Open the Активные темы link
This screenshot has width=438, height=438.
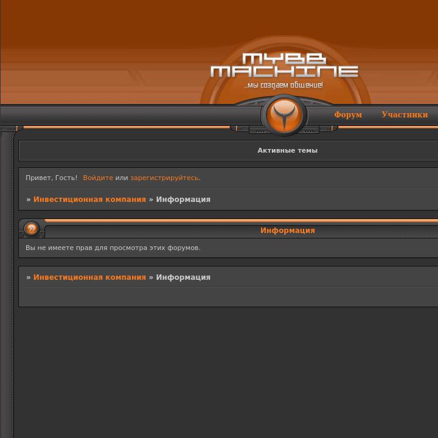287,150
